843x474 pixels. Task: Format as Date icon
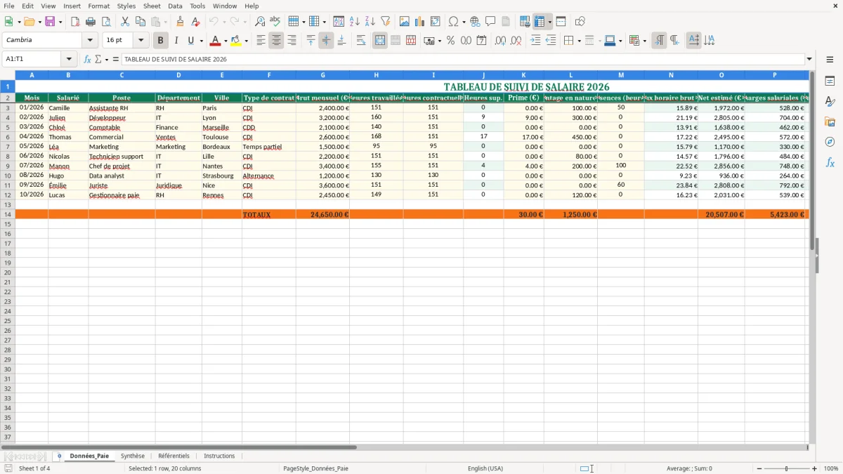pyautogui.click(x=482, y=41)
